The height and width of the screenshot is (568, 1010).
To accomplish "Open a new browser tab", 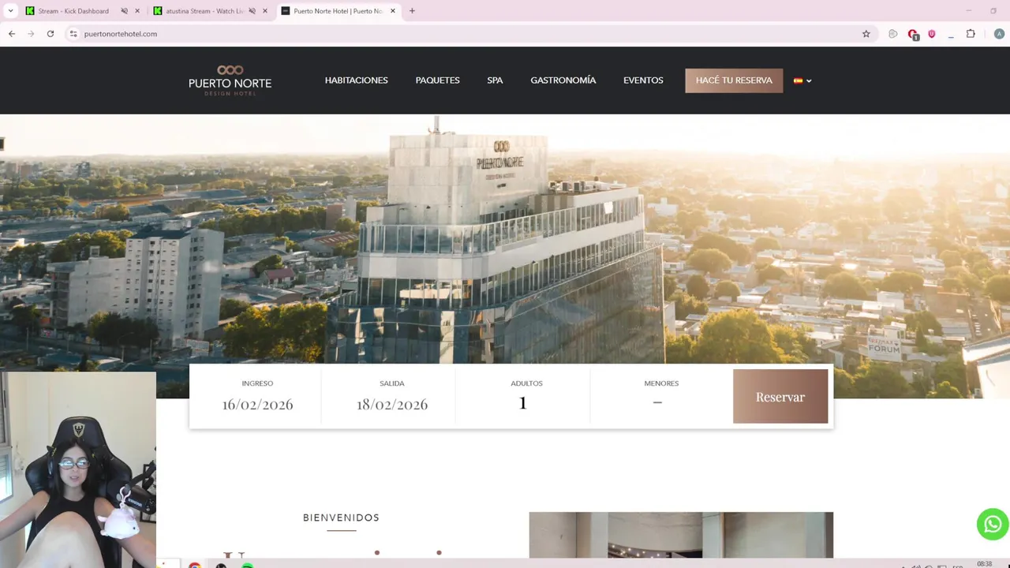I will [x=412, y=11].
